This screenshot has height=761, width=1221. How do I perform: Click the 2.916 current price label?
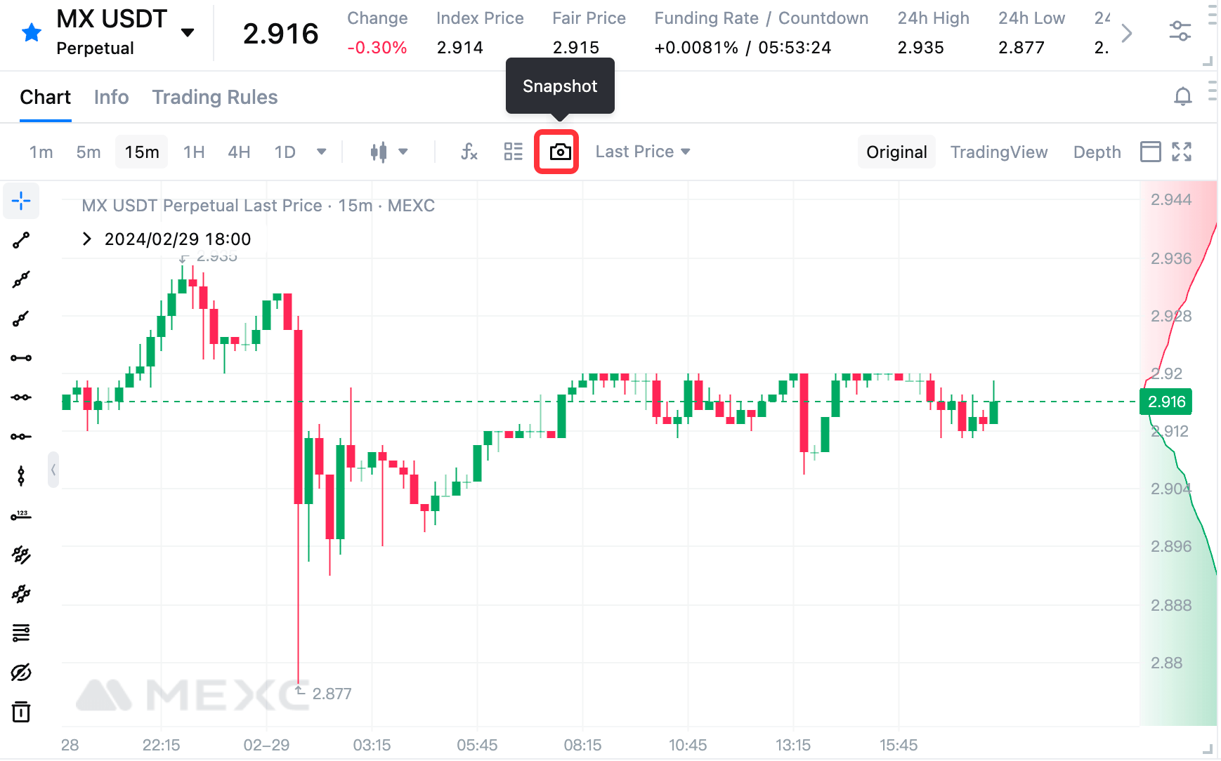(1166, 402)
